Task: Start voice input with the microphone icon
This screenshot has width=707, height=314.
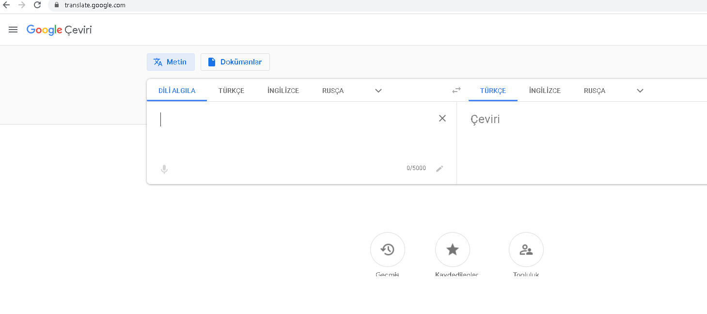Action: point(164,169)
